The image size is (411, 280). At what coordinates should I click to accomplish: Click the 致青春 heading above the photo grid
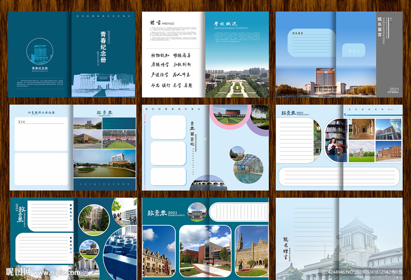(104, 113)
